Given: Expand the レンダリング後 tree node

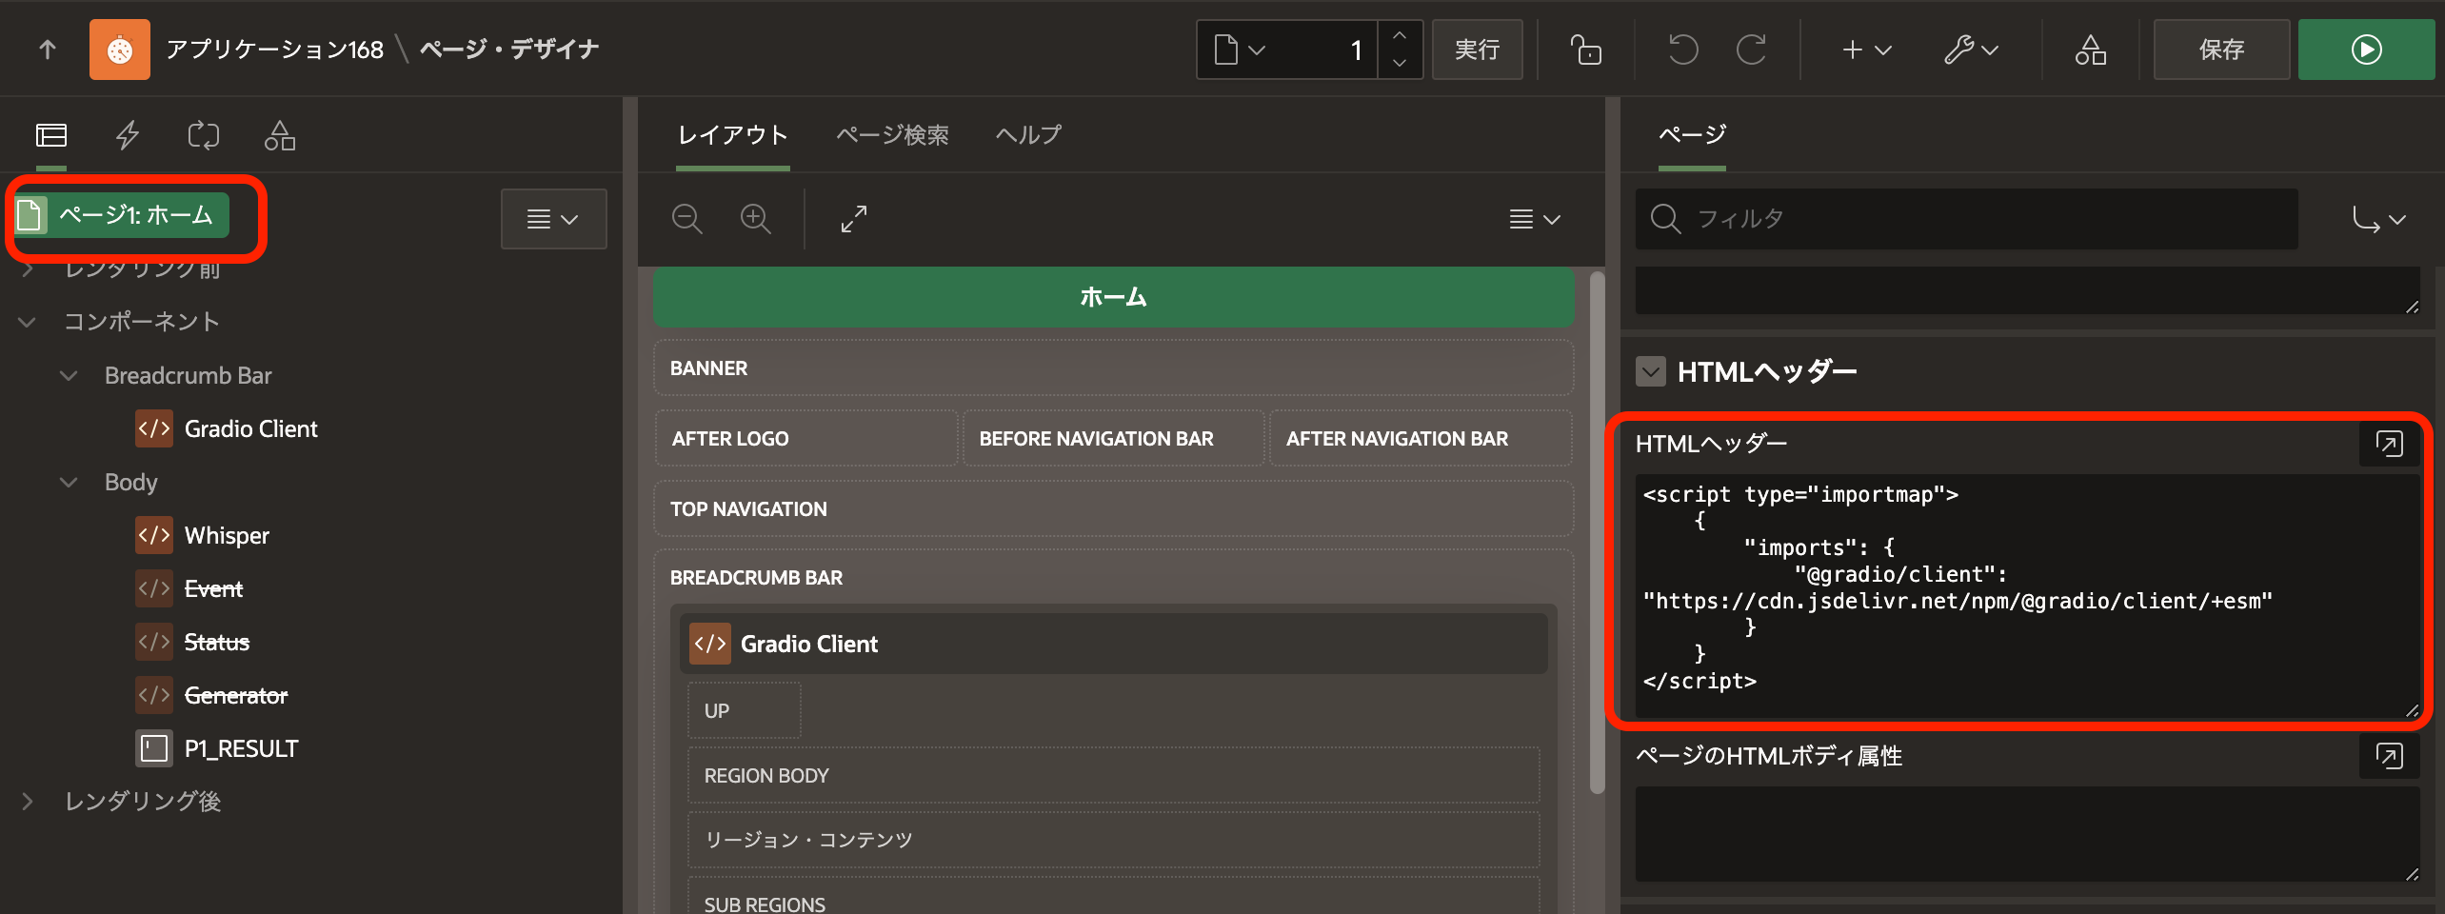Looking at the screenshot, I should coord(28,802).
